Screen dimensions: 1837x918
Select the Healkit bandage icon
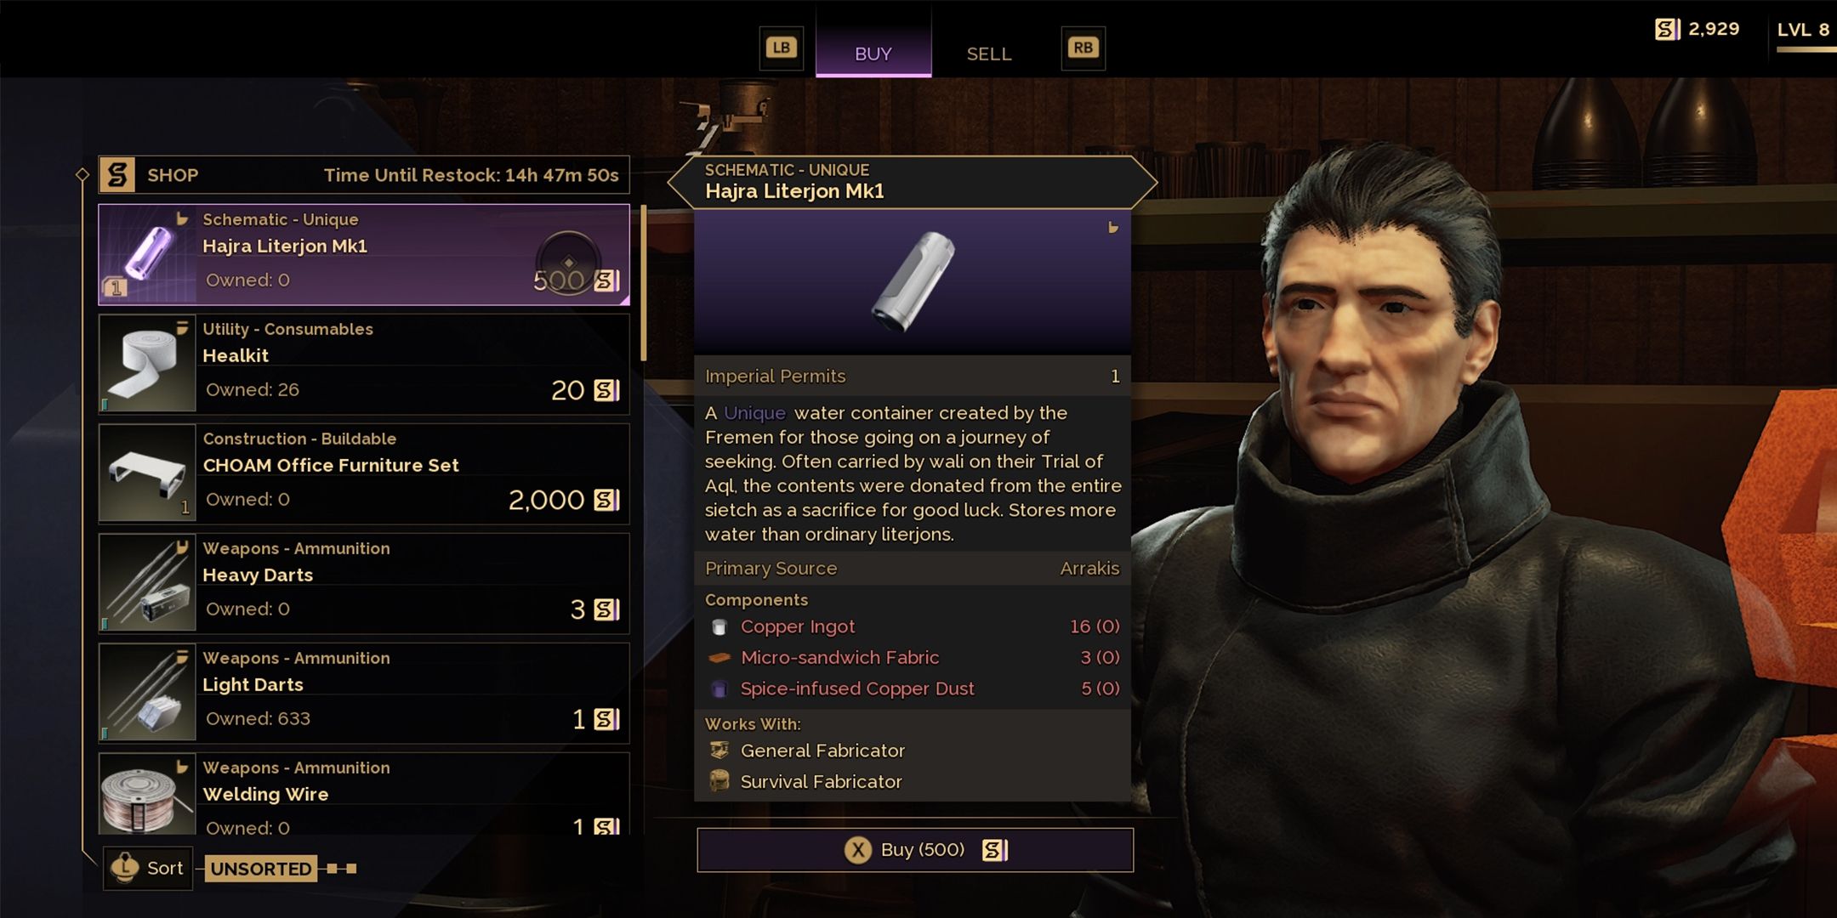(148, 364)
